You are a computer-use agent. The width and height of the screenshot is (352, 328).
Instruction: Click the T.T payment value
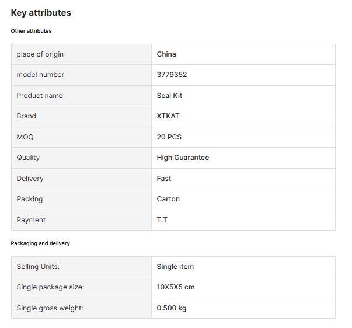point(162,220)
